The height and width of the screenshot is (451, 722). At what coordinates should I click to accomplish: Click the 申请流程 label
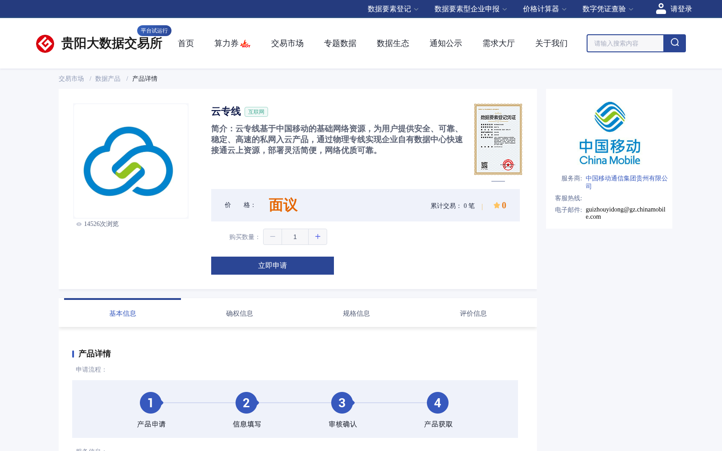tap(91, 370)
